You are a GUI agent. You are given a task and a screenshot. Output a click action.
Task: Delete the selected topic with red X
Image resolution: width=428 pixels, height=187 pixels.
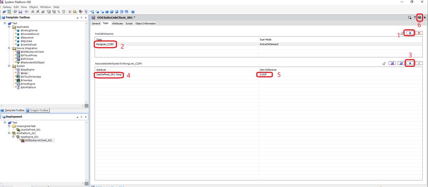(x=419, y=33)
